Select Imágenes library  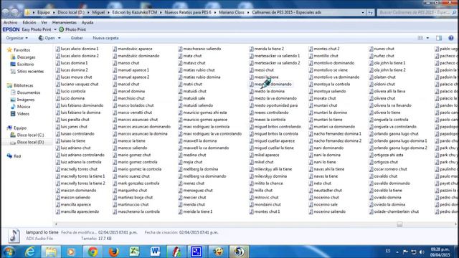tap(26, 100)
